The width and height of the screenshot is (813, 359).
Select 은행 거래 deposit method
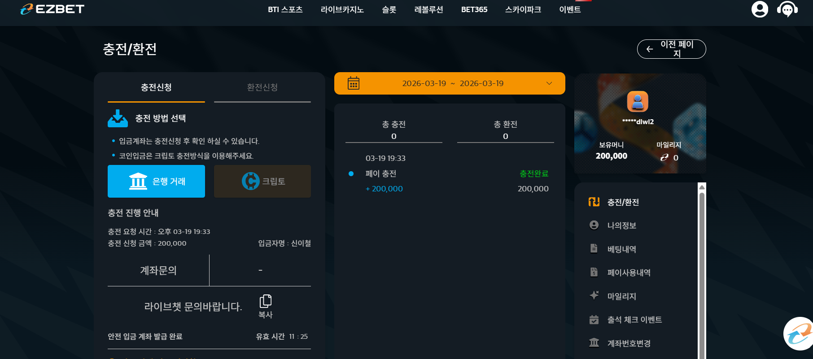coord(156,181)
